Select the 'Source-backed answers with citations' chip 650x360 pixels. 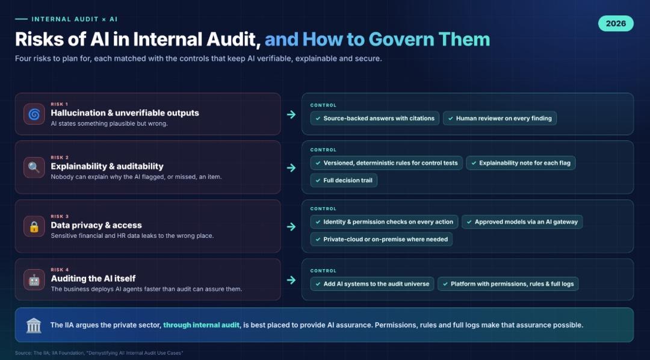coord(374,118)
